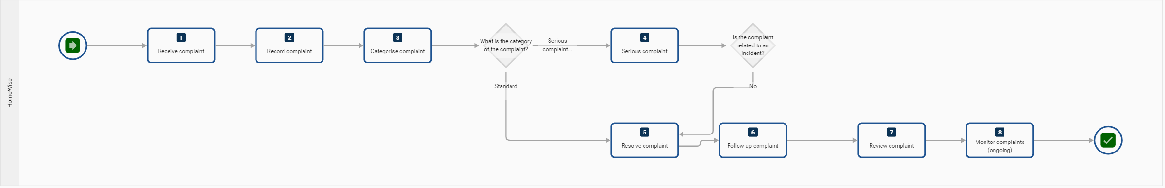The height and width of the screenshot is (188, 1165).
Task: Select the step 5 number badge
Action: point(644,132)
